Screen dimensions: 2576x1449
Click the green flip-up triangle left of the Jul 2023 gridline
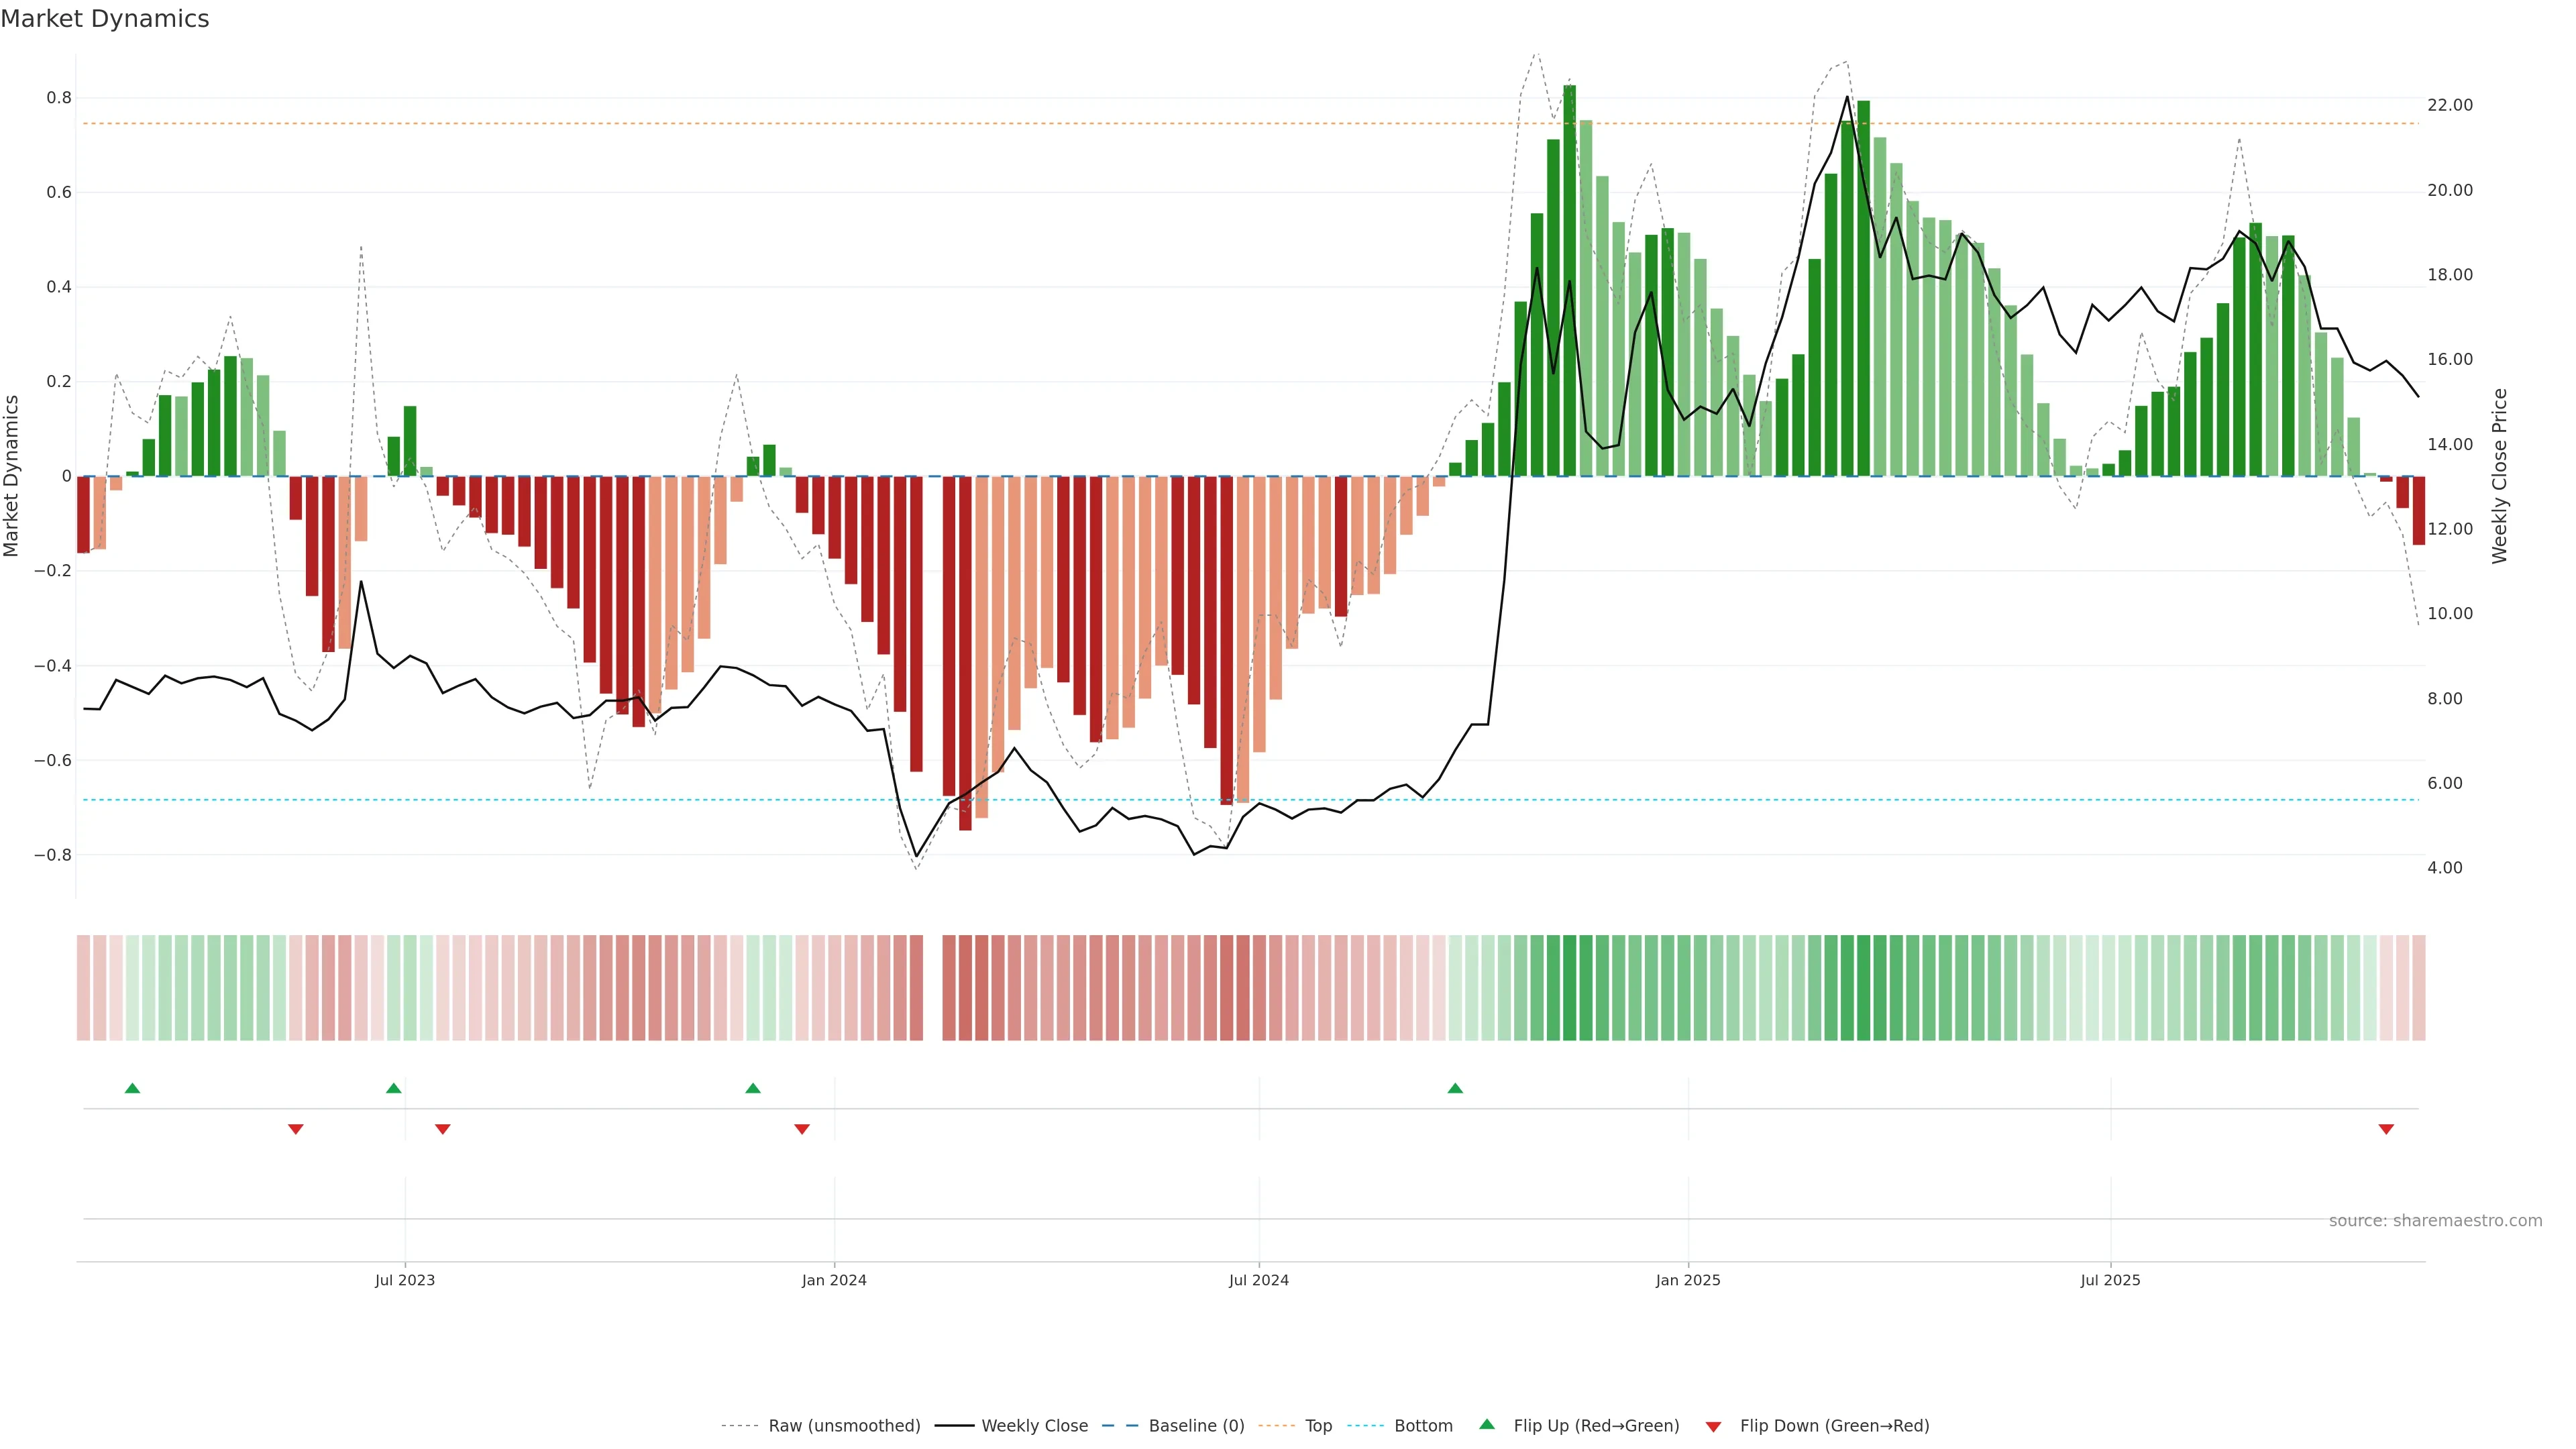coord(394,1088)
